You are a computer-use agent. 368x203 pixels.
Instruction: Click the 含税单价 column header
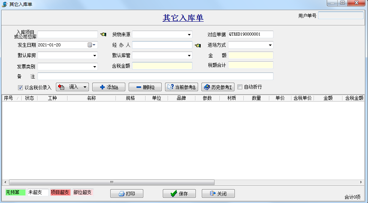coord(302,98)
